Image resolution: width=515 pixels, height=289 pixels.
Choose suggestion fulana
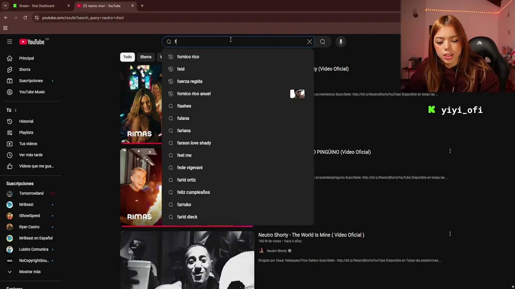pyautogui.click(x=238, y=118)
